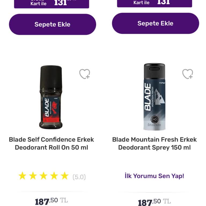Add the left product with Sepete Ekle
Image resolution: width=206 pixels, height=206 pixels.
(52, 24)
